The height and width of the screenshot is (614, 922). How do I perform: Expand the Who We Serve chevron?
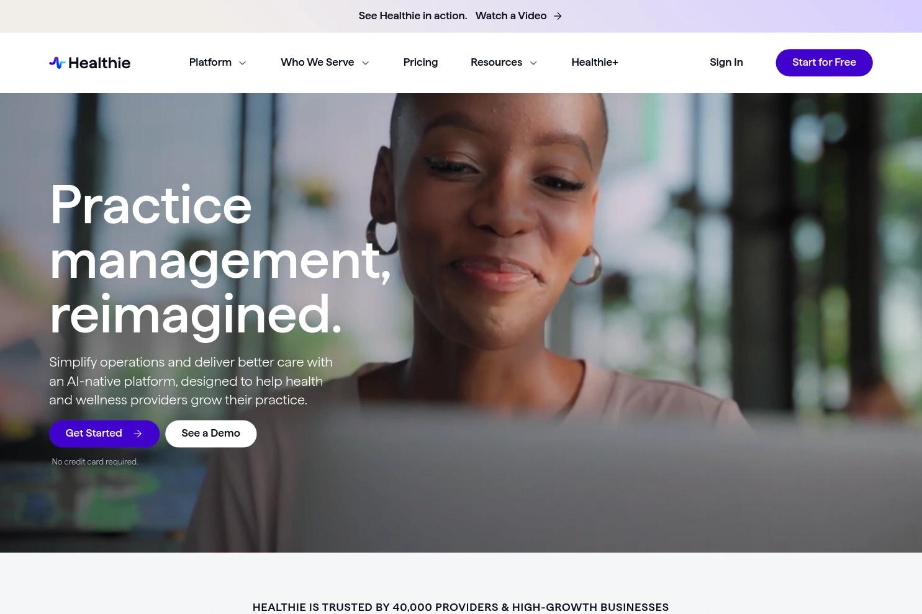click(365, 63)
